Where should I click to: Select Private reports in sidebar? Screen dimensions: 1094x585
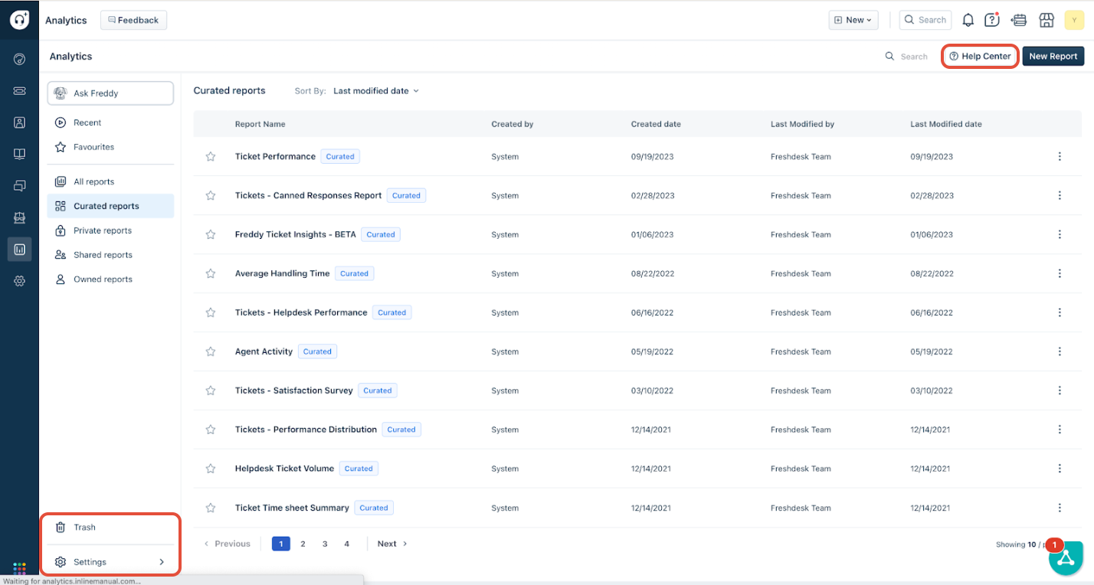103,230
